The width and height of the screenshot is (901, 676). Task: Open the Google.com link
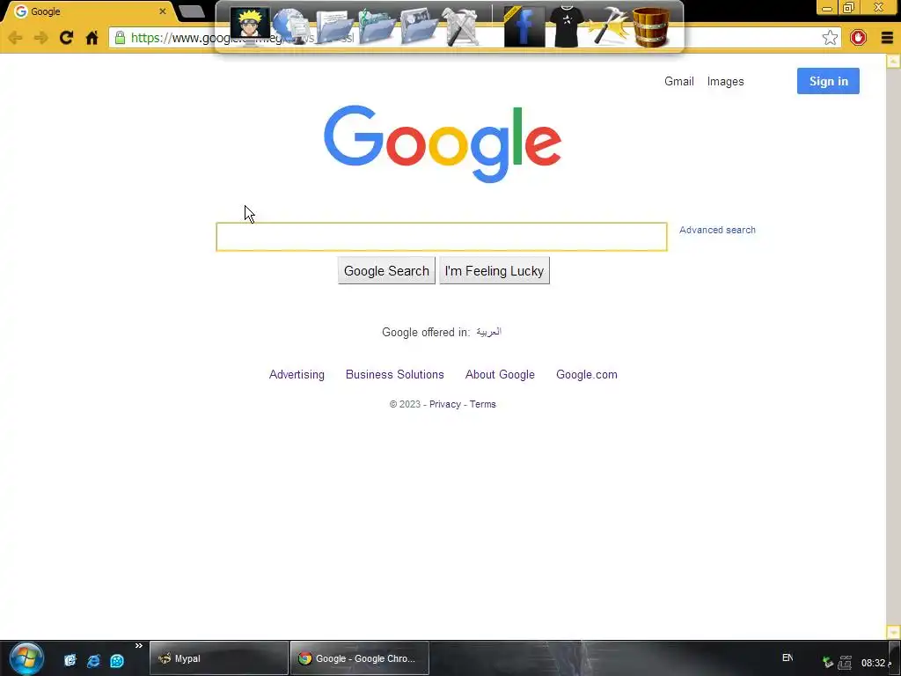pyautogui.click(x=587, y=375)
